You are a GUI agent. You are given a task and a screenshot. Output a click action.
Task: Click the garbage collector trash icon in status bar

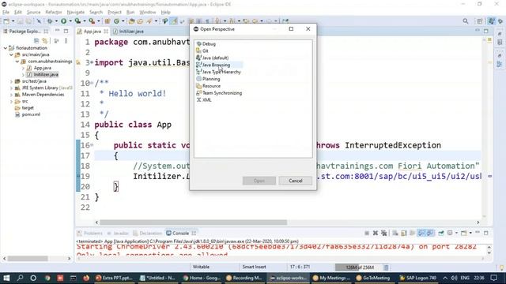386,267
